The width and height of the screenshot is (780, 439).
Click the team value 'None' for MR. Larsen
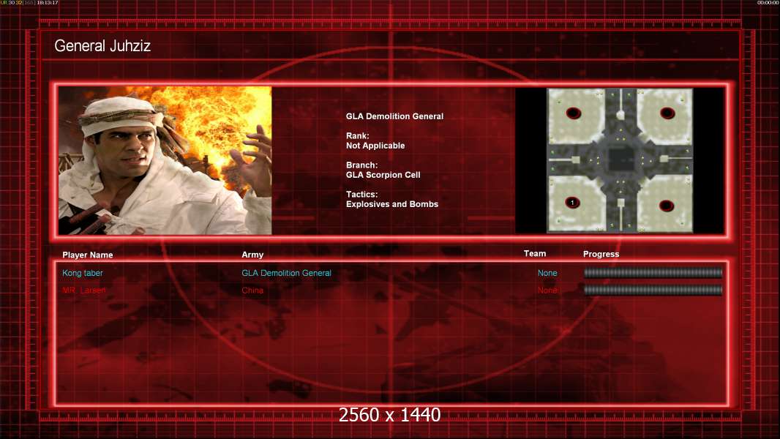coord(547,290)
